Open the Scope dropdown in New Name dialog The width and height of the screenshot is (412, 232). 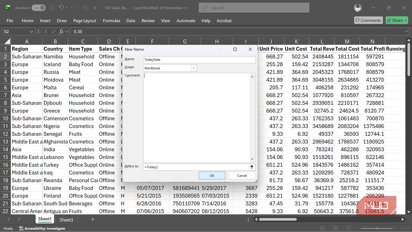click(194, 68)
